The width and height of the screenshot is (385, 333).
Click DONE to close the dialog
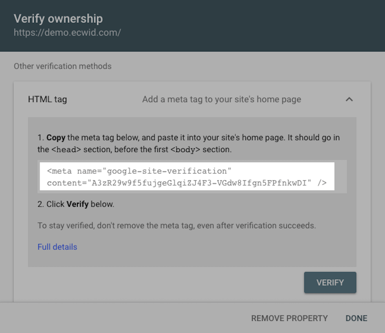[x=356, y=318]
